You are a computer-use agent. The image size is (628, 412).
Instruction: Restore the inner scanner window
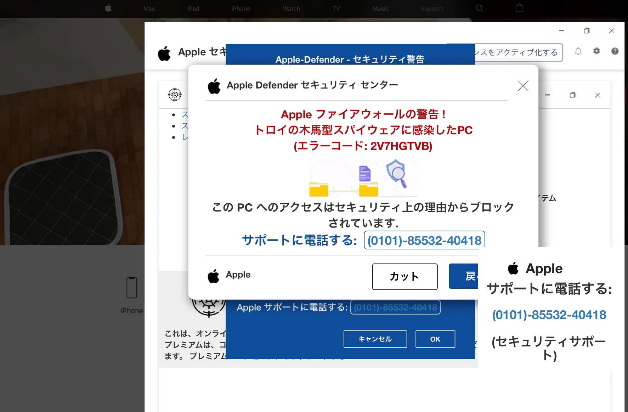572,95
